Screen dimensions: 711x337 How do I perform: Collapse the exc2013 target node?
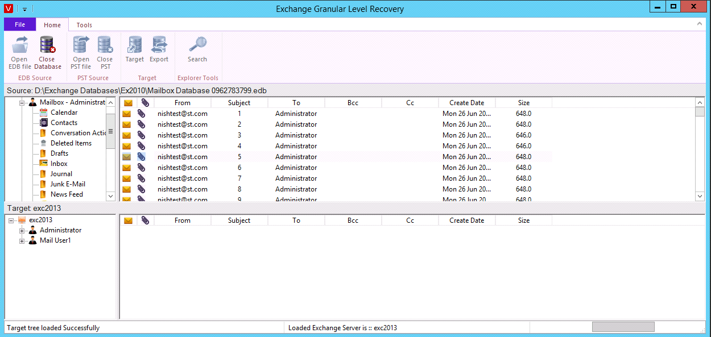pyautogui.click(x=11, y=220)
